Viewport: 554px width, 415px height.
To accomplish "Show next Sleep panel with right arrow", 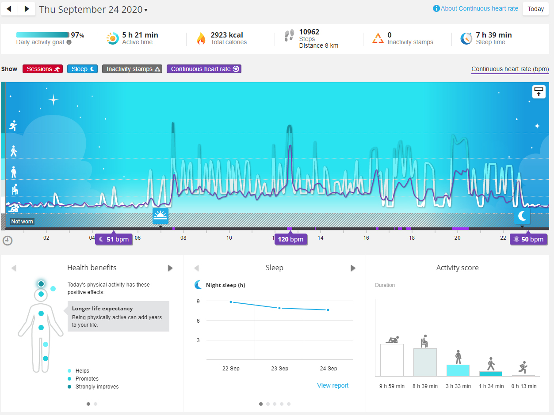I will [x=353, y=268].
